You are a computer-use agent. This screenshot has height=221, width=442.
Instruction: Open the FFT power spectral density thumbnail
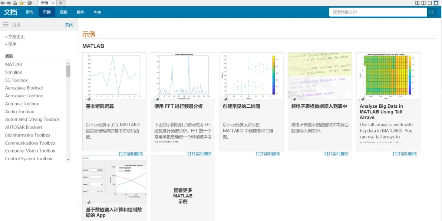(x=183, y=76)
